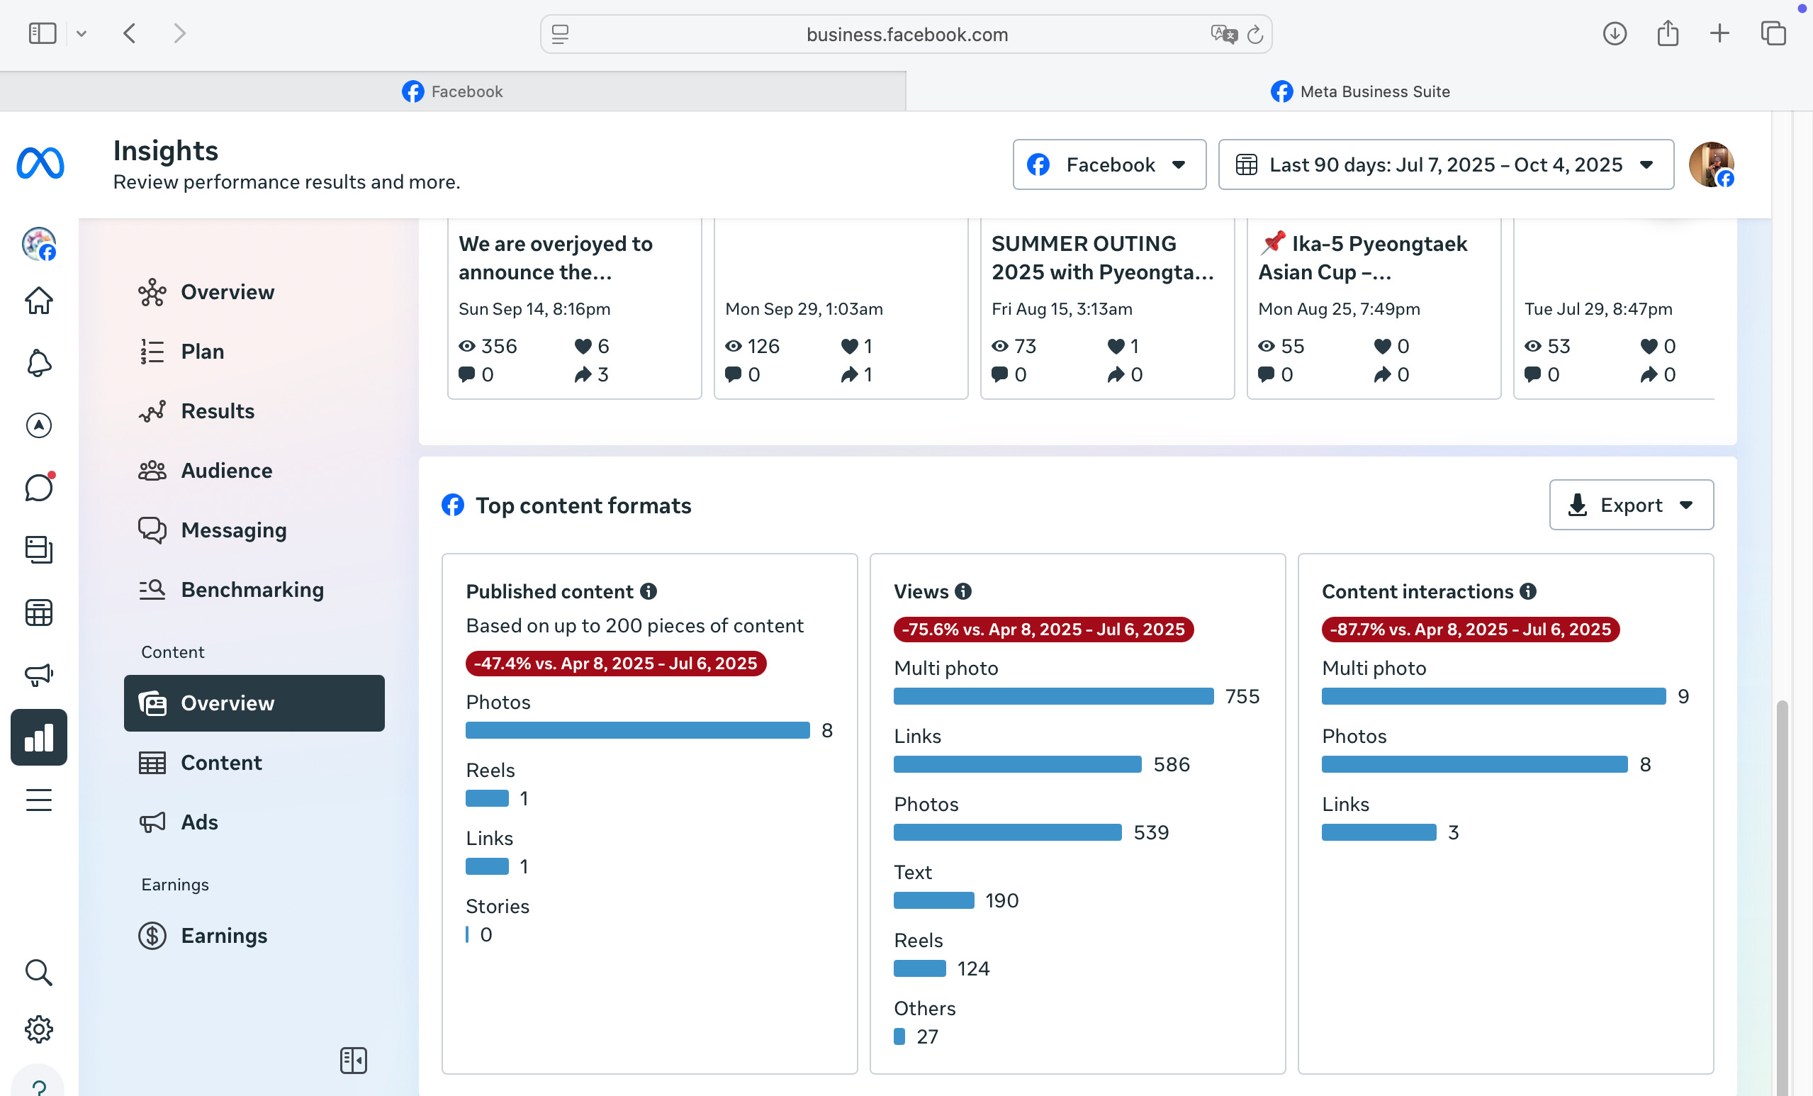The image size is (1813, 1096).
Task: Click the search magnifier in left rail
Action: click(x=38, y=972)
